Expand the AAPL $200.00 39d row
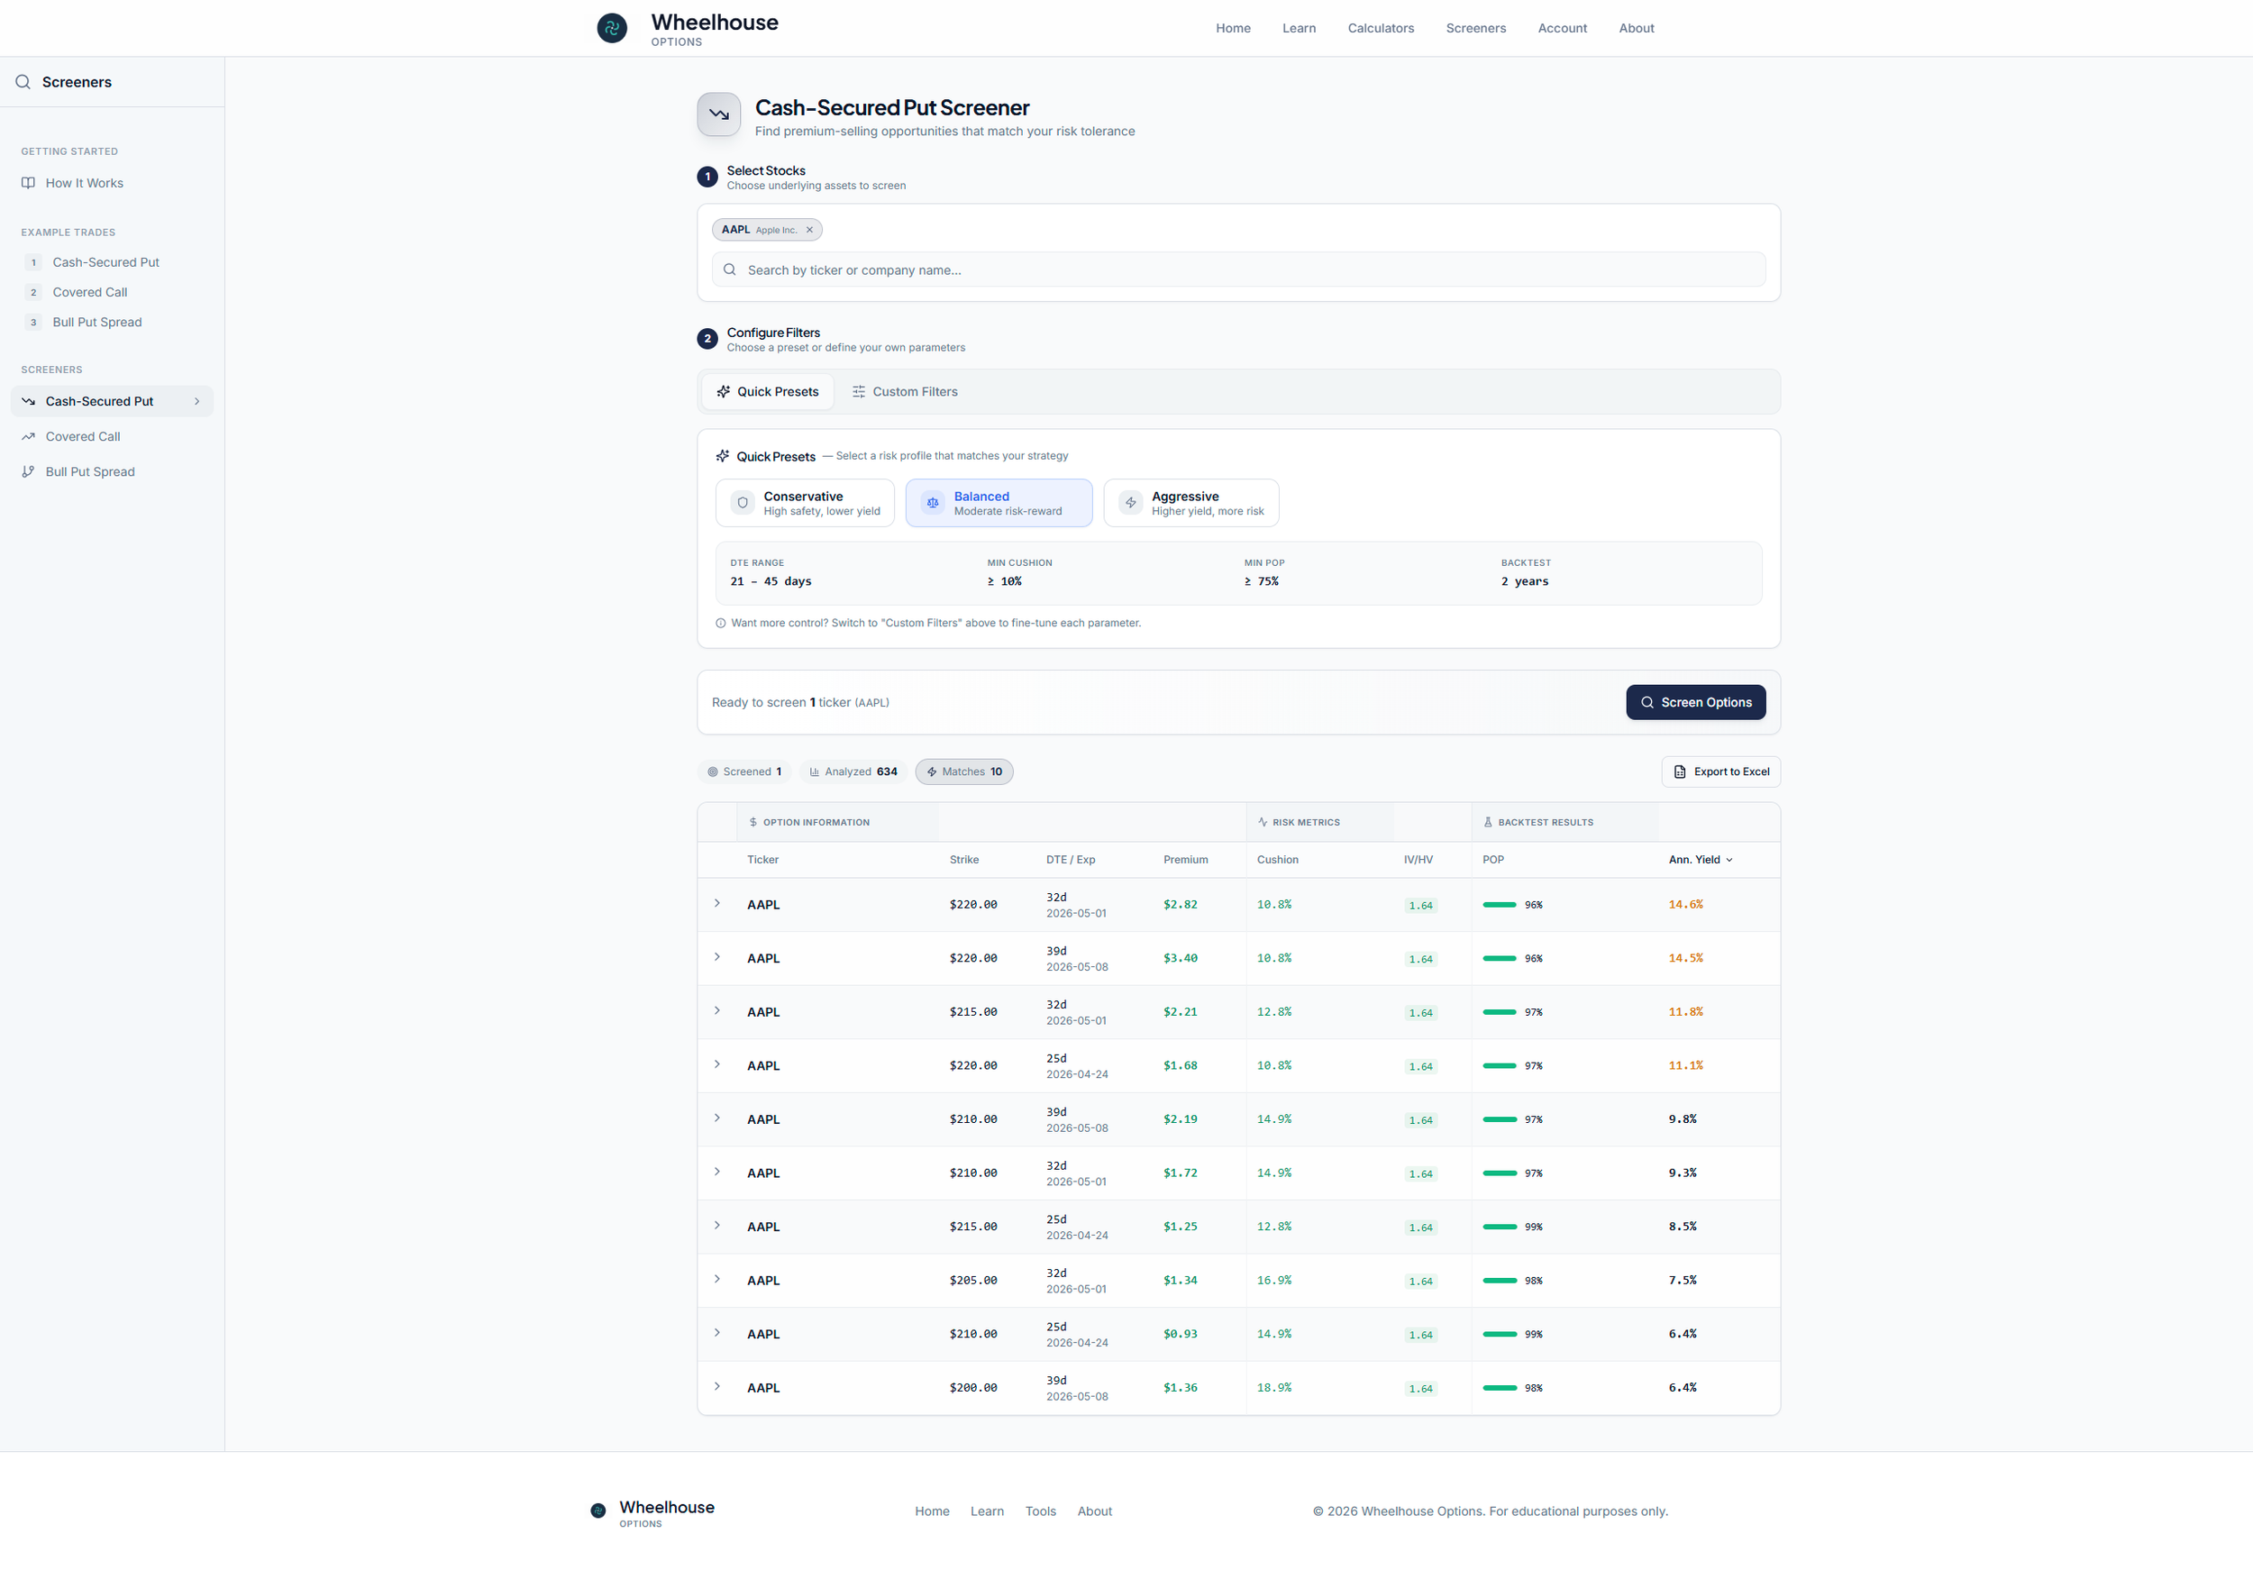Viewport: 2253px width, 1570px height. tap(717, 1386)
